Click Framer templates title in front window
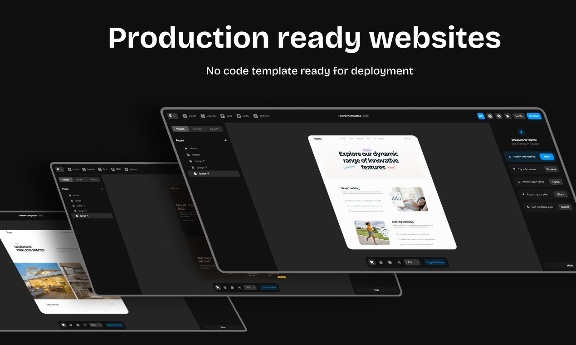Image resolution: width=576 pixels, height=345 pixels. pyautogui.click(x=350, y=116)
